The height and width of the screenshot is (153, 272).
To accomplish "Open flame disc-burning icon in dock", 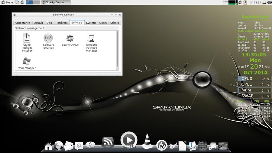I will click(161, 145).
